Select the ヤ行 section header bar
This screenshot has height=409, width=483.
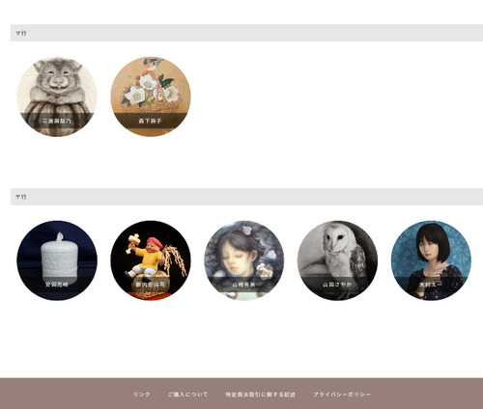(246, 197)
